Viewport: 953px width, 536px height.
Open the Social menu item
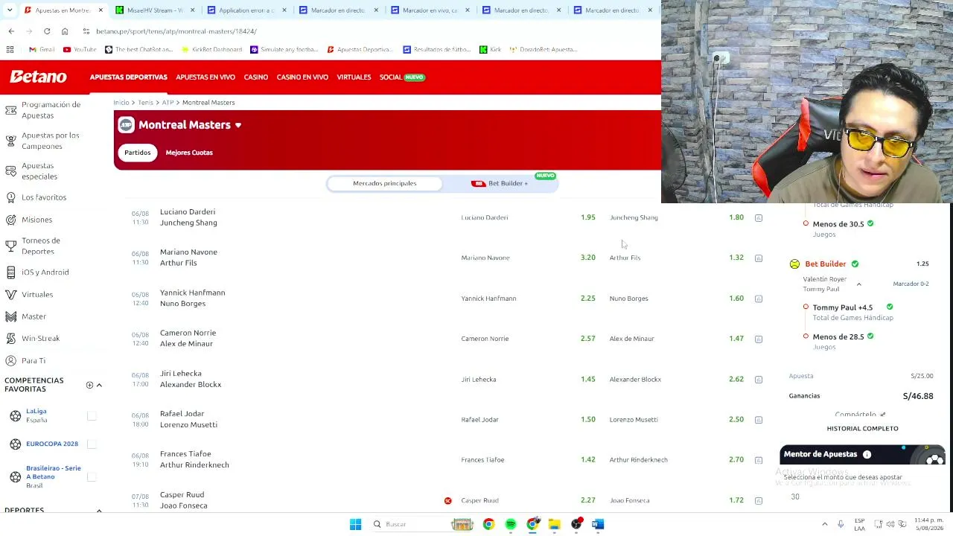tap(402, 77)
